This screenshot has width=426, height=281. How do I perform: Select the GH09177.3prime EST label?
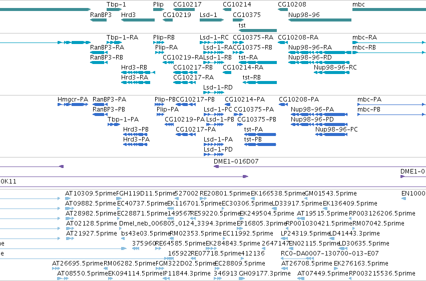[x=265, y=273]
